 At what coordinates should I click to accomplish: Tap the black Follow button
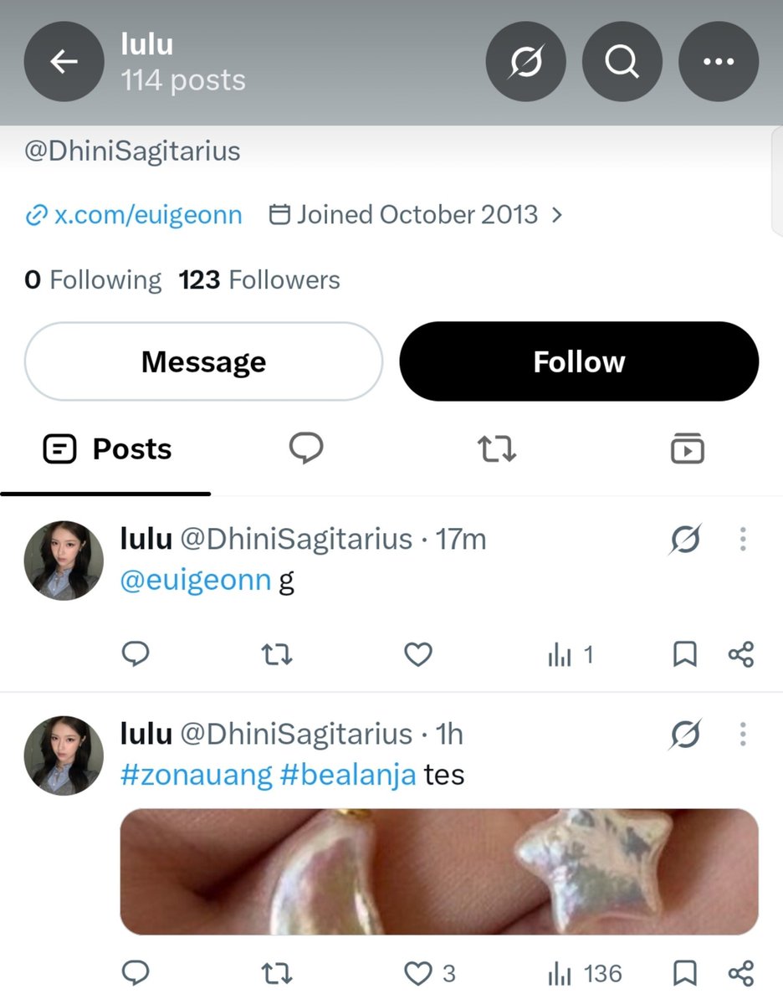pyautogui.click(x=579, y=361)
